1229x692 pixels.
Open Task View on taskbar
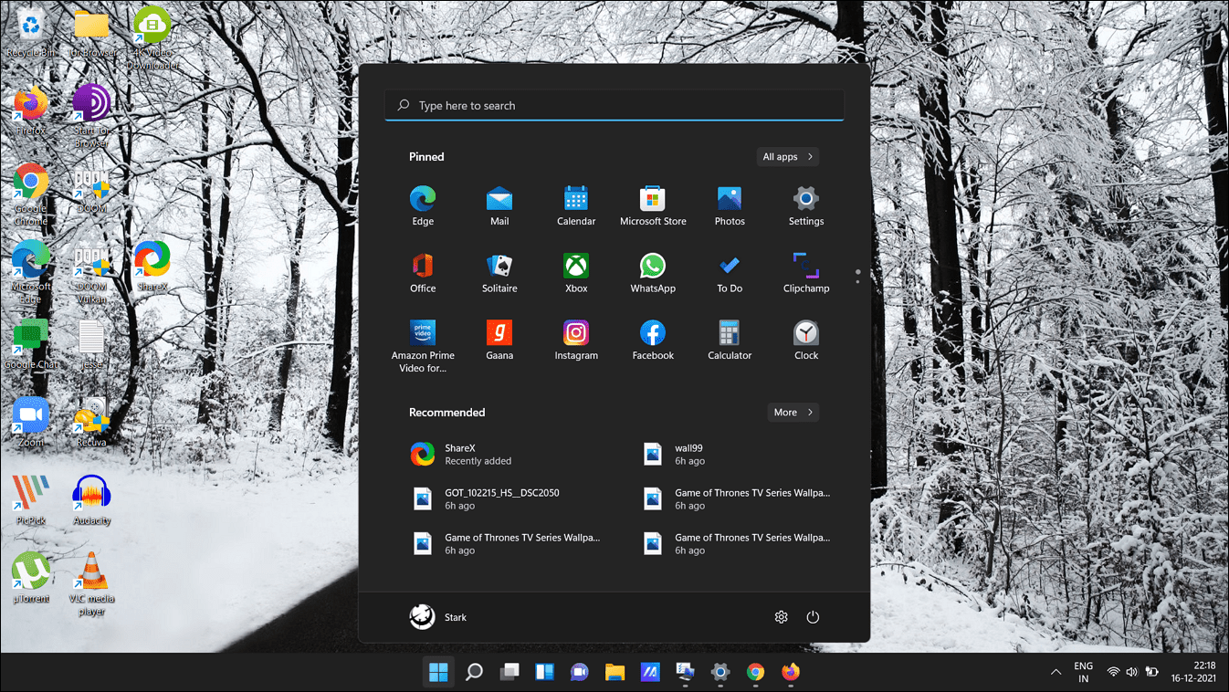(509, 673)
